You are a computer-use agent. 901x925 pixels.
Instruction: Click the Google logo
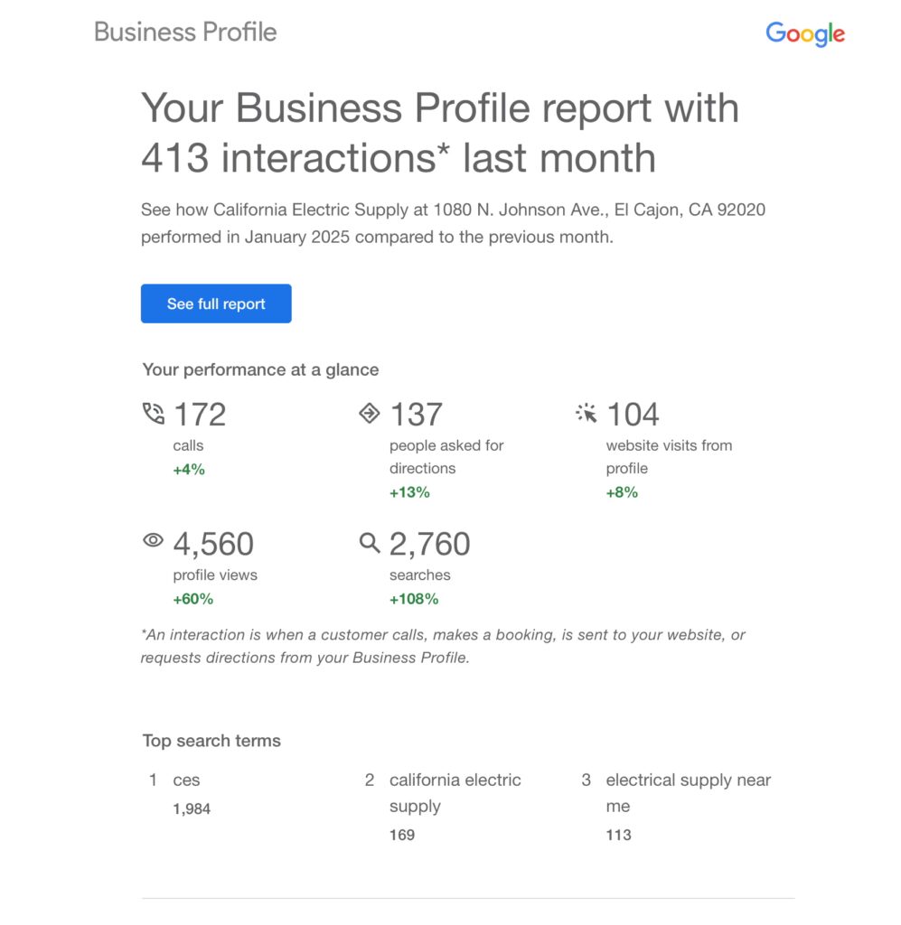805,34
